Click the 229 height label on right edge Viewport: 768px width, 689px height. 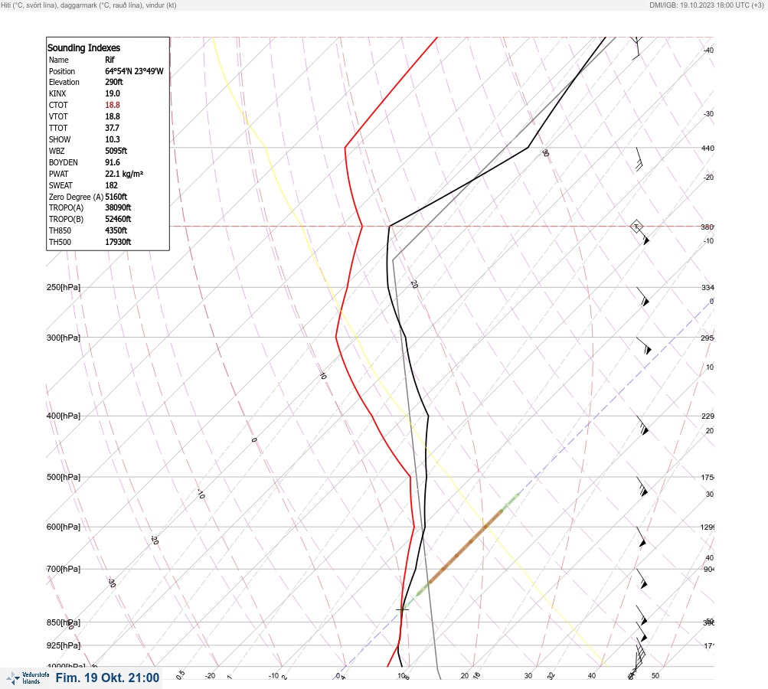point(708,416)
